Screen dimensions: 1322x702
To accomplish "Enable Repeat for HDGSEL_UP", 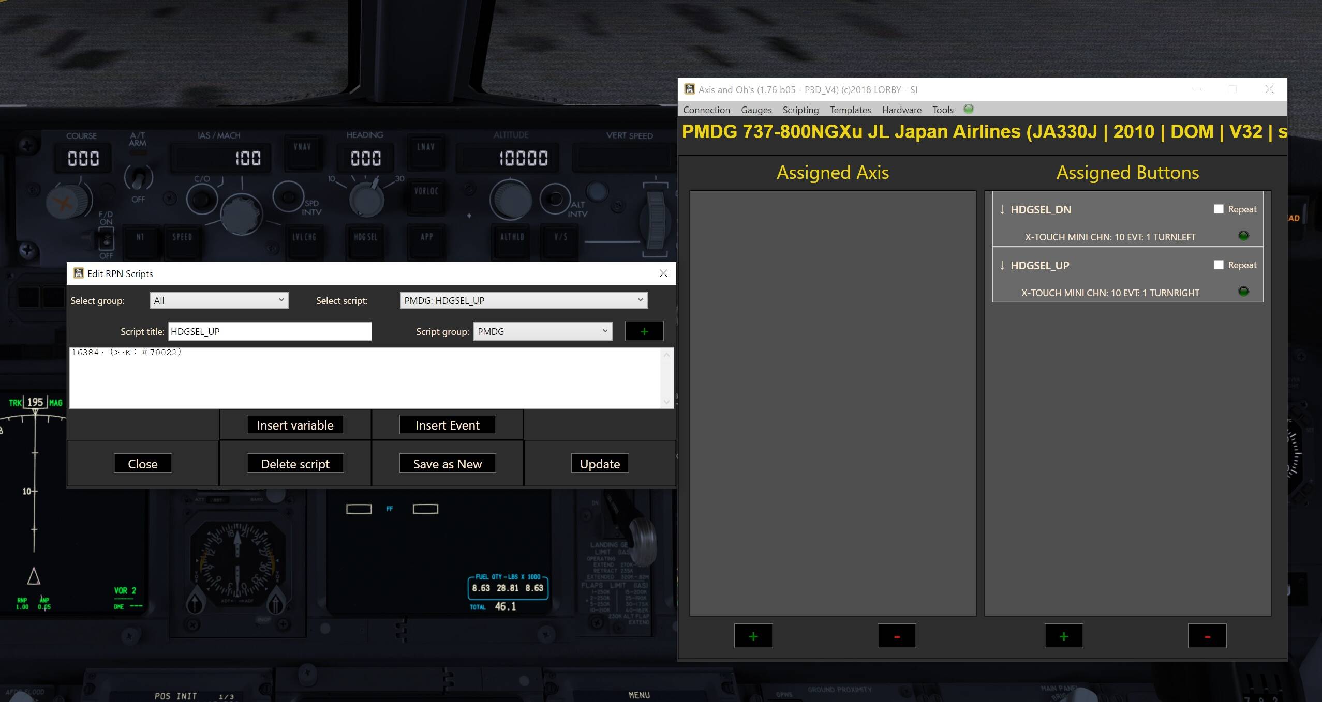I will [1219, 265].
